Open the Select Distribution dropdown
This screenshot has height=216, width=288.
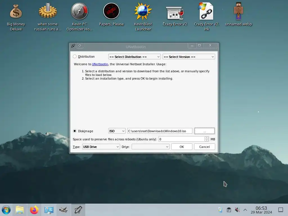point(134,57)
